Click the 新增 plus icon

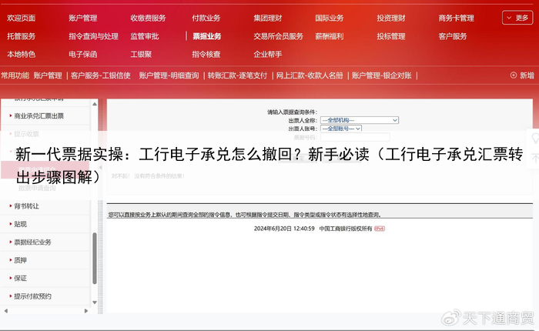coord(514,75)
